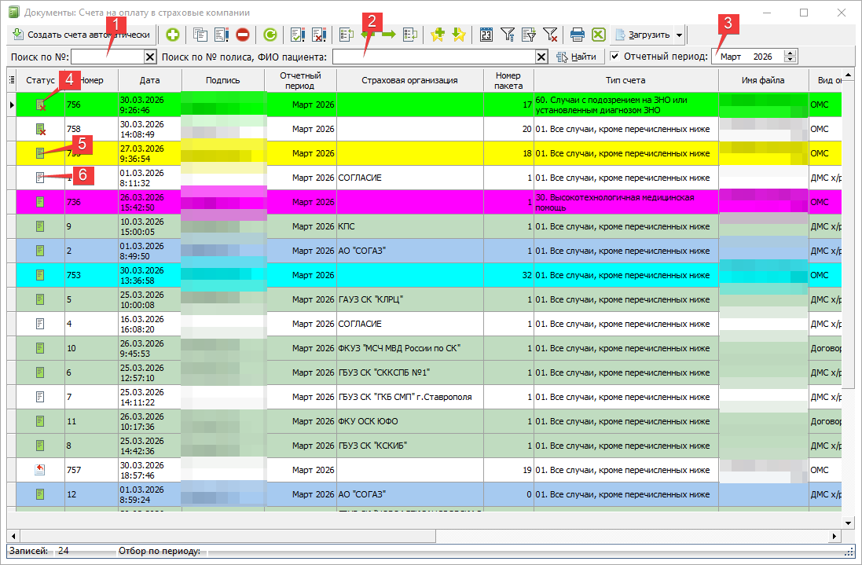Screen dimensions: 862x565
Task: Click the copy documents icon
Action: pos(200,35)
